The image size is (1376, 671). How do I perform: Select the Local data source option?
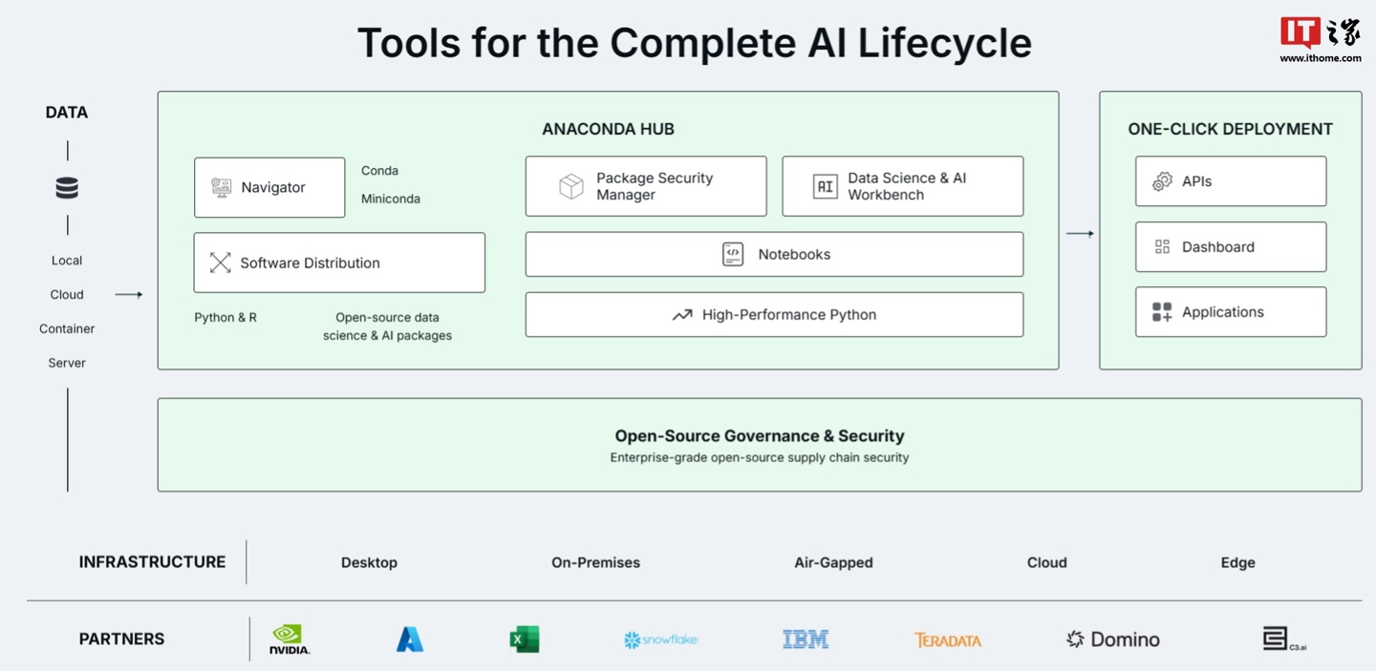tap(66, 260)
